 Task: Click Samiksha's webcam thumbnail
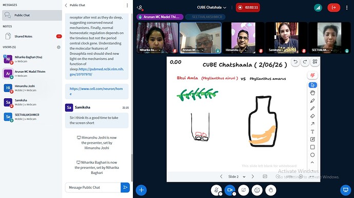(286, 38)
